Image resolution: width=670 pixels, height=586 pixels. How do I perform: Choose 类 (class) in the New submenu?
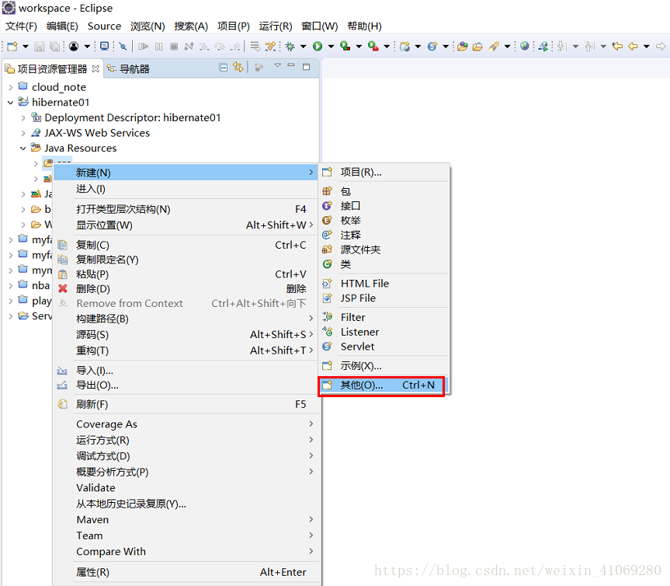click(385, 264)
